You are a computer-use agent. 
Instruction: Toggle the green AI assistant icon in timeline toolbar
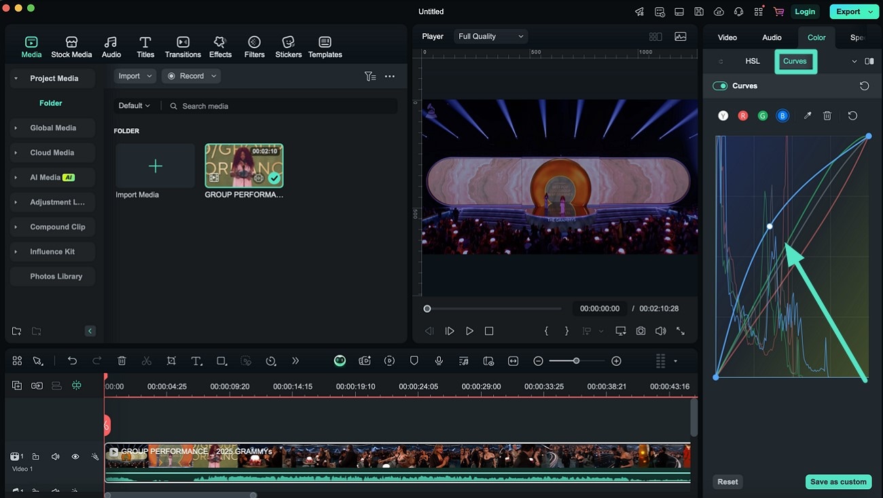[x=340, y=361]
